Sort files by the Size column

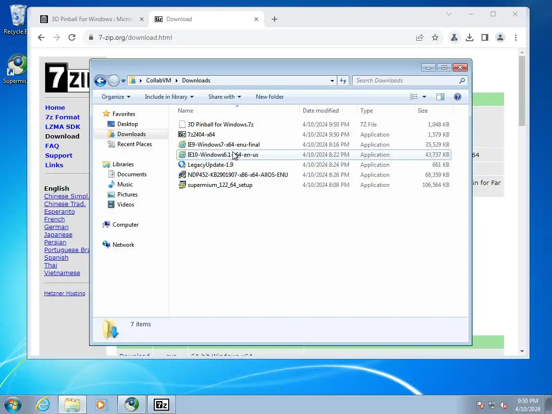434,111
